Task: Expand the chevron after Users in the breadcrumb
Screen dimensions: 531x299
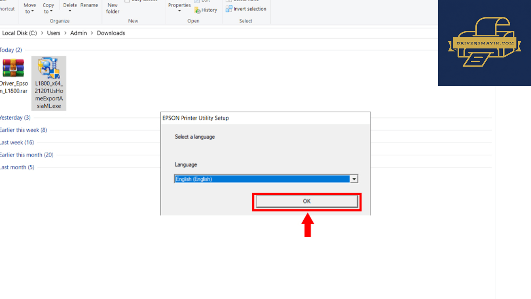Action: pos(66,33)
